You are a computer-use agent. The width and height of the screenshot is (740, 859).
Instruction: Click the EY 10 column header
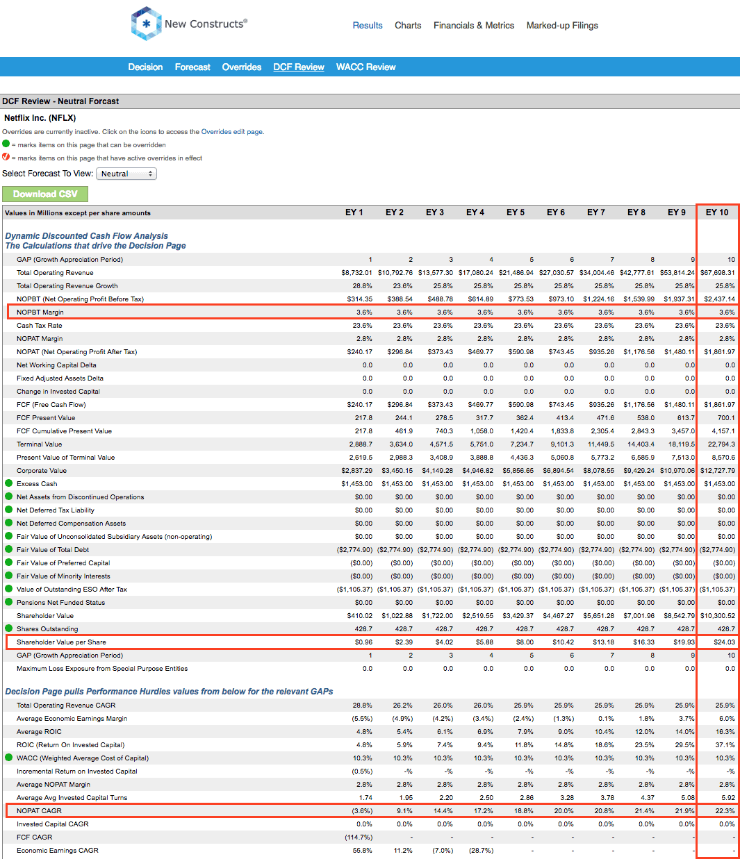[x=717, y=212]
